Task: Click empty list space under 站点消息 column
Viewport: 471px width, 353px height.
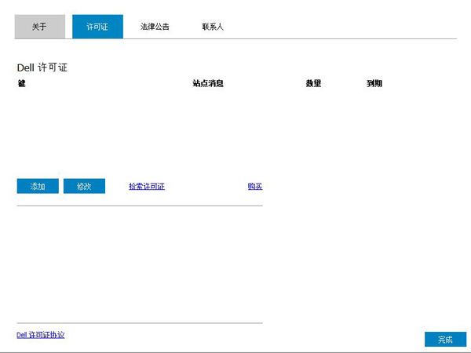Action: click(x=208, y=129)
